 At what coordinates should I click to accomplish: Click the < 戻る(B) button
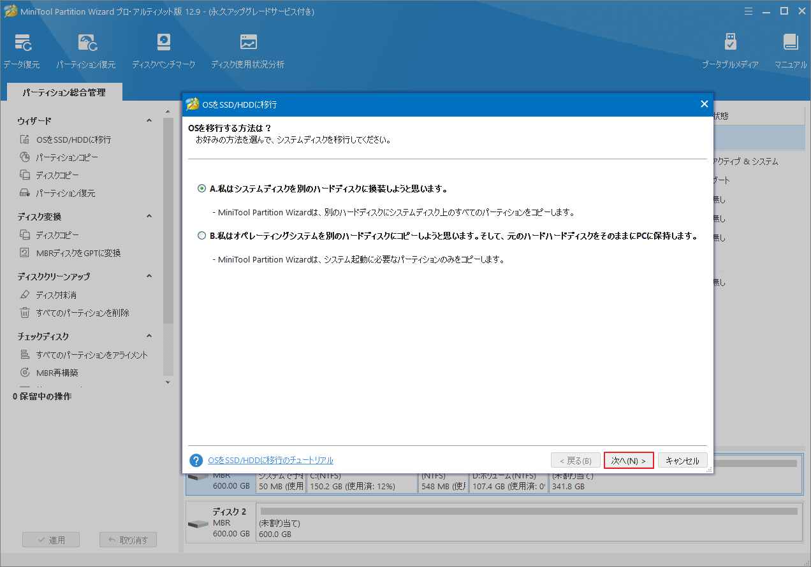click(575, 461)
